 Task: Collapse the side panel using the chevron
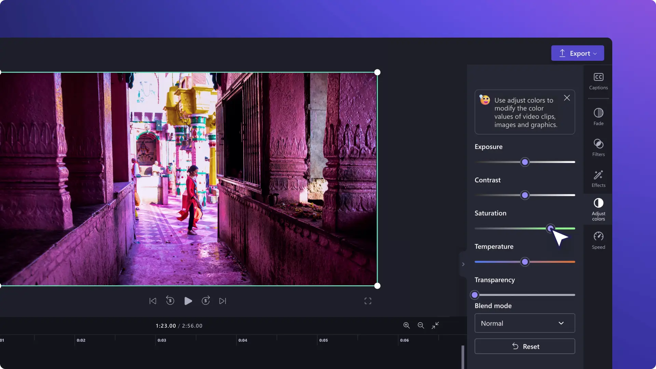tap(463, 264)
